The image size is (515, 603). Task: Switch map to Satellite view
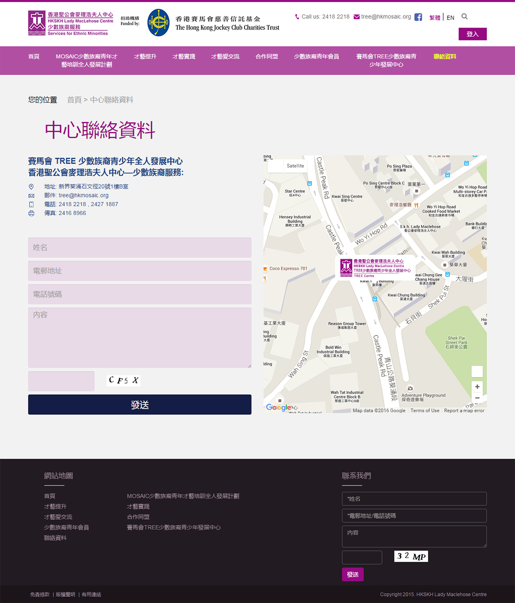[x=295, y=166]
